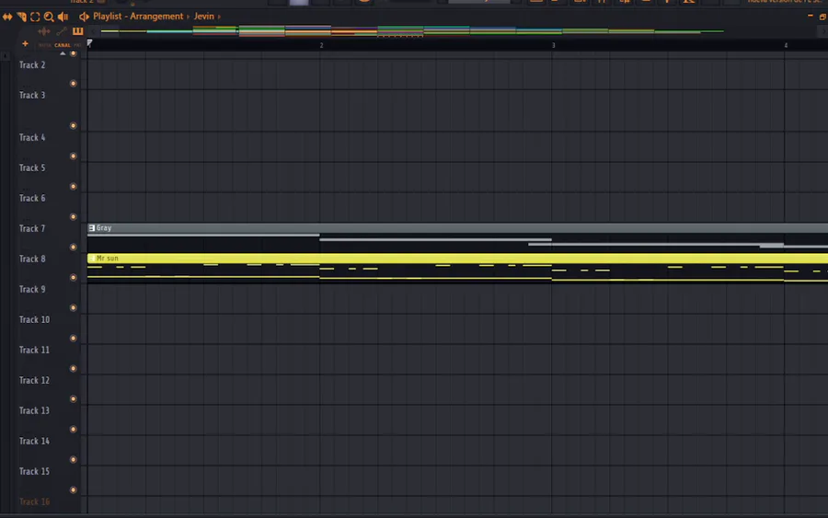The width and height of the screenshot is (828, 518).
Task: Open the Gray clip menu icon
Action: [91, 228]
